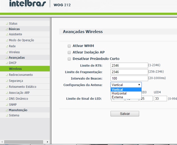
Task: Choose Horizontal antenna option
Action: click(x=126, y=93)
